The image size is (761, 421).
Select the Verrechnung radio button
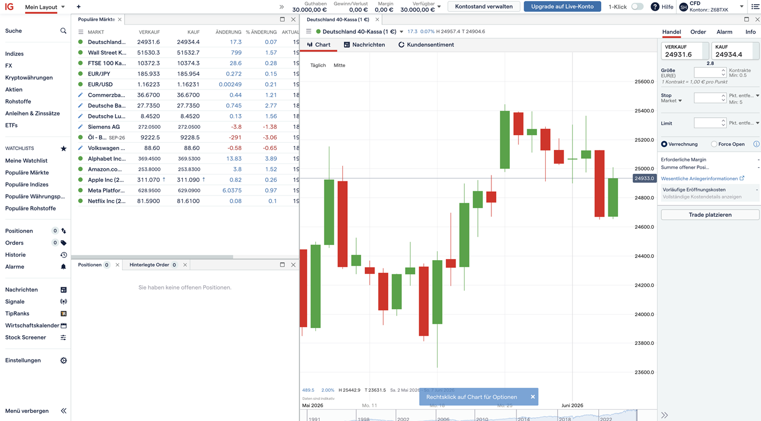tap(664, 144)
